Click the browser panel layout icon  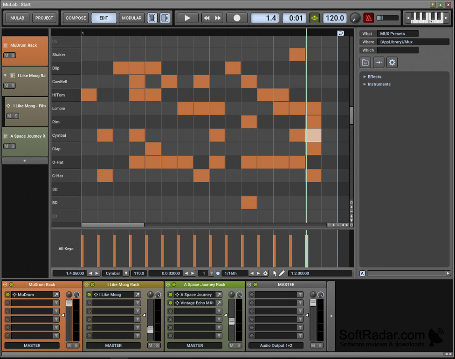click(165, 18)
